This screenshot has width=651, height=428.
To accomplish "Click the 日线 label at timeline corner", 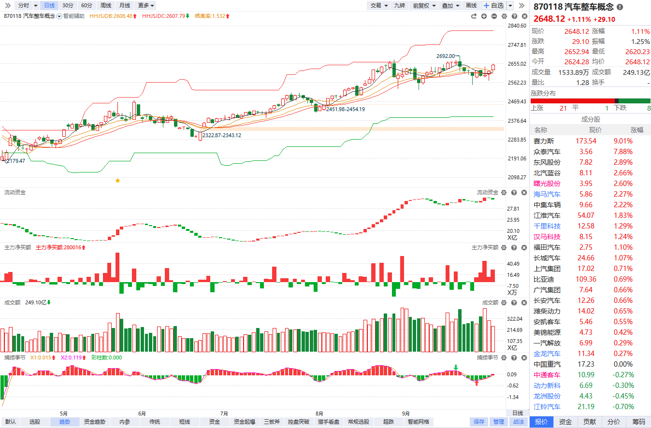I will tap(518, 413).
